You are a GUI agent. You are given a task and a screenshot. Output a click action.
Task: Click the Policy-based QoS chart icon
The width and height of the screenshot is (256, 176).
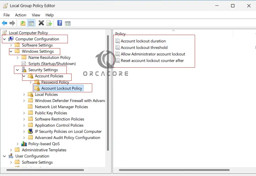pos(24,144)
